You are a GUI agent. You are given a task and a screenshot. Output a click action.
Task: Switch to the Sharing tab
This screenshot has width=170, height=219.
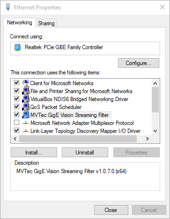[46, 23]
